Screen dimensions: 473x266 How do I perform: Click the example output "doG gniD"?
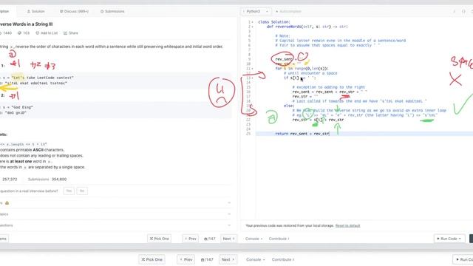click(x=16, y=112)
